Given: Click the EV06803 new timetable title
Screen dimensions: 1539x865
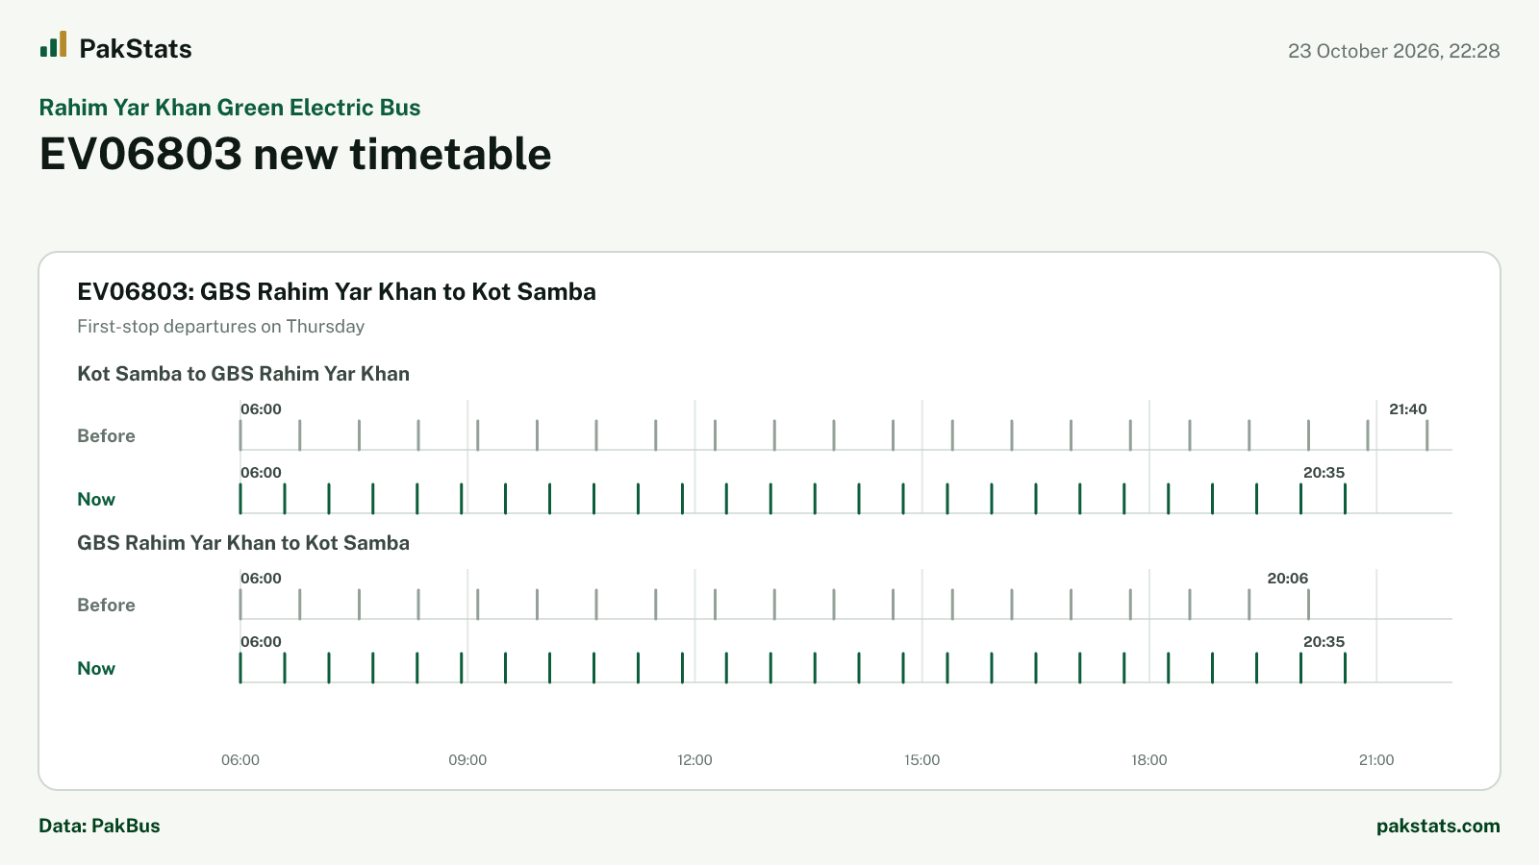Looking at the screenshot, I should [x=295, y=154].
